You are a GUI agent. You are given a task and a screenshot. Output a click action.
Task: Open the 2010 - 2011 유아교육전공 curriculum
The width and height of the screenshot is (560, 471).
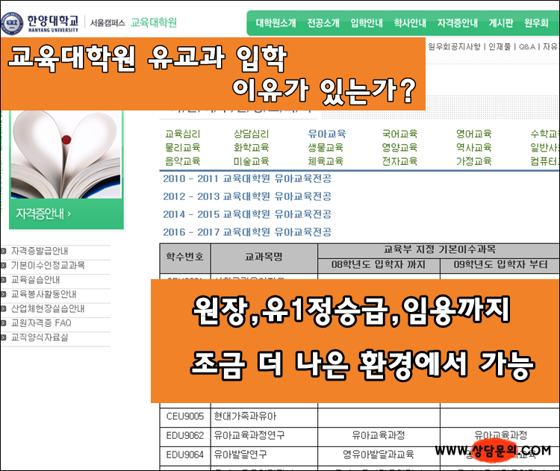247,178
